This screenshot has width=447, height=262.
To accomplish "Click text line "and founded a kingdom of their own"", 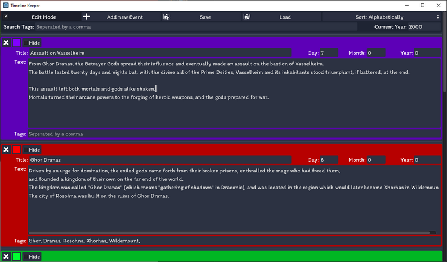I will pos(106,179).
